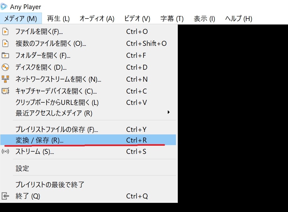Open the メディア (M) menu
Viewport: 288px width, 212px height.
point(21,19)
